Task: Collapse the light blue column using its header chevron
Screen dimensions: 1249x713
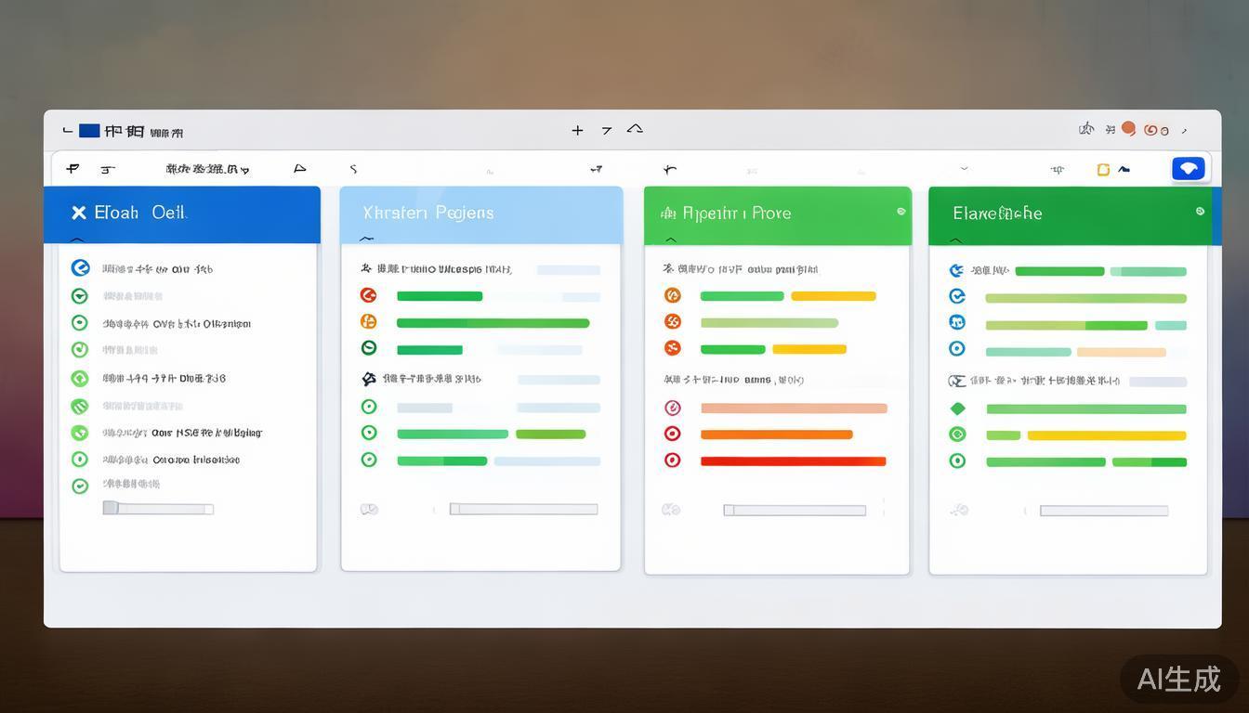Action: pyautogui.click(x=366, y=240)
